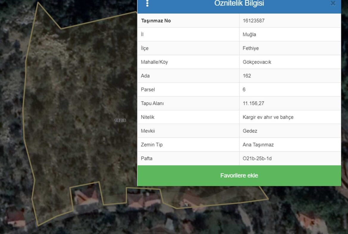Click the Mahalle/Köy field label

tap(154, 62)
